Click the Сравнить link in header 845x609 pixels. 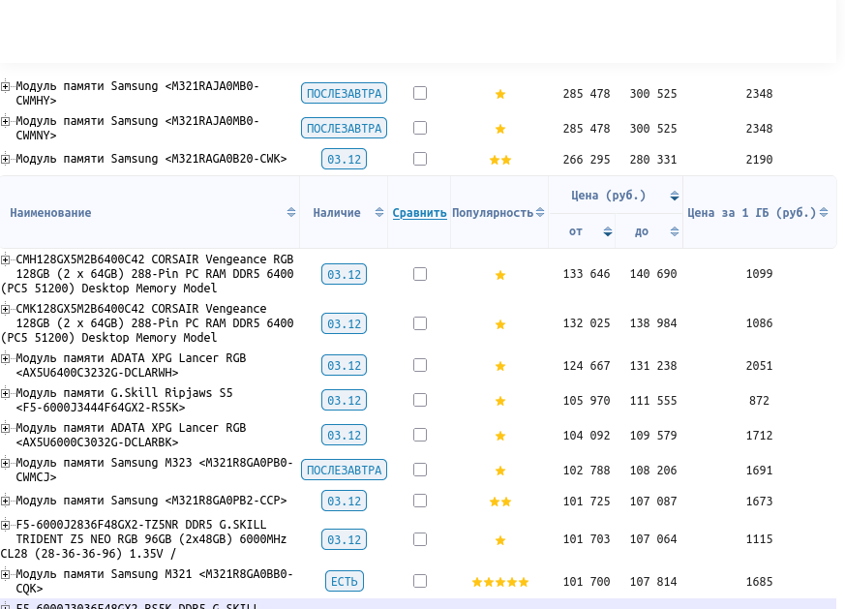coord(419,213)
